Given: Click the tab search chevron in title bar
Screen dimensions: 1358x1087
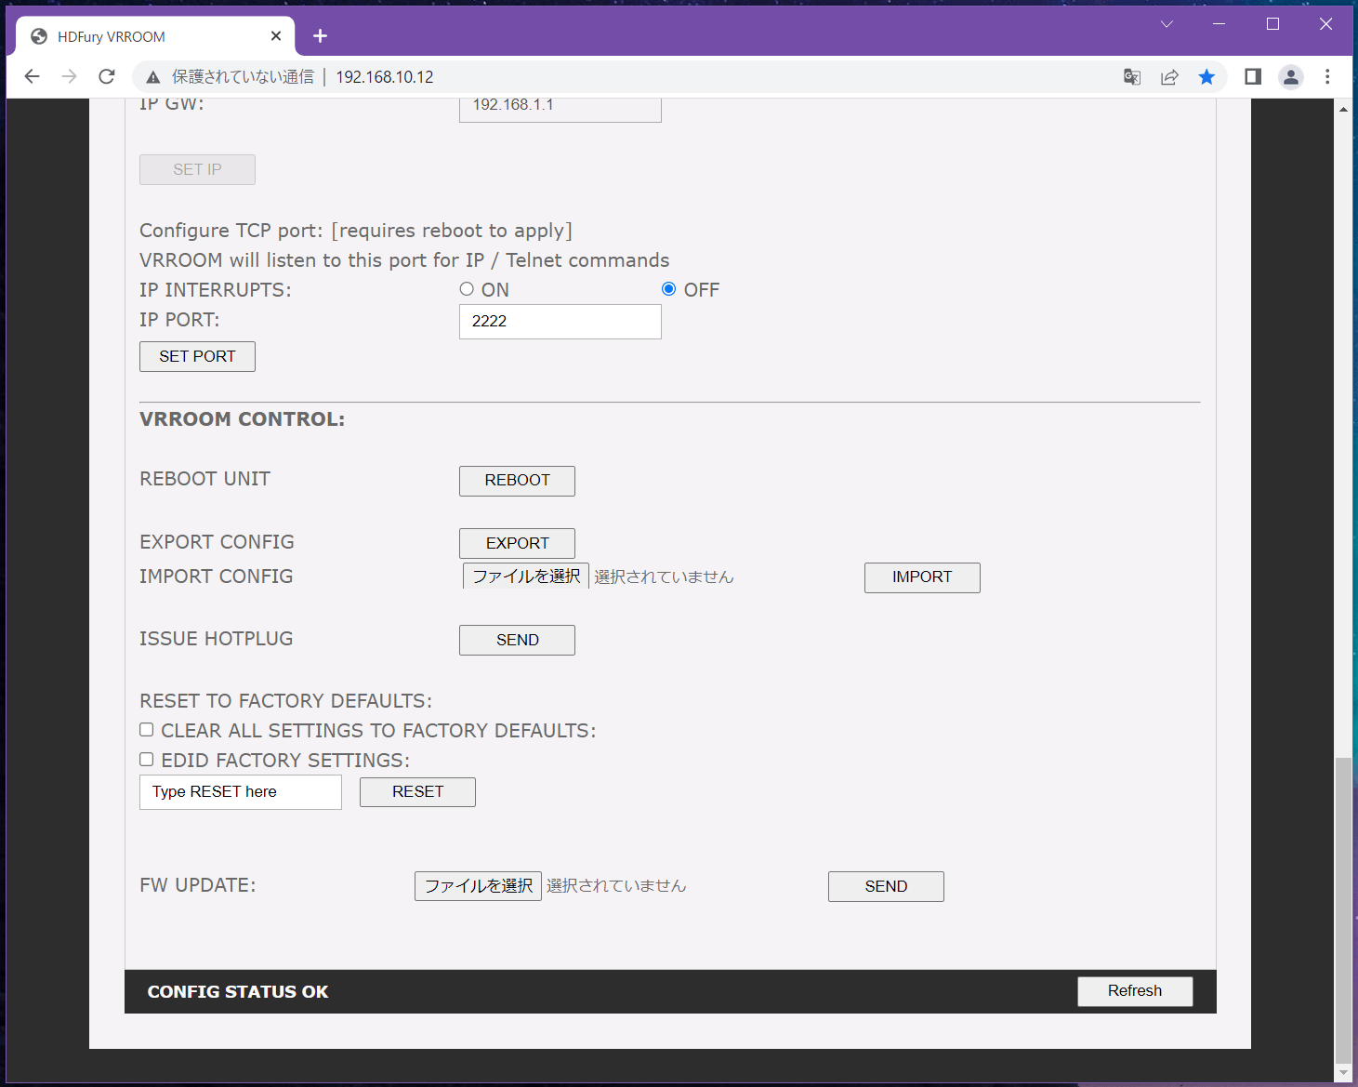Looking at the screenshot, I should click(1167, 24).
